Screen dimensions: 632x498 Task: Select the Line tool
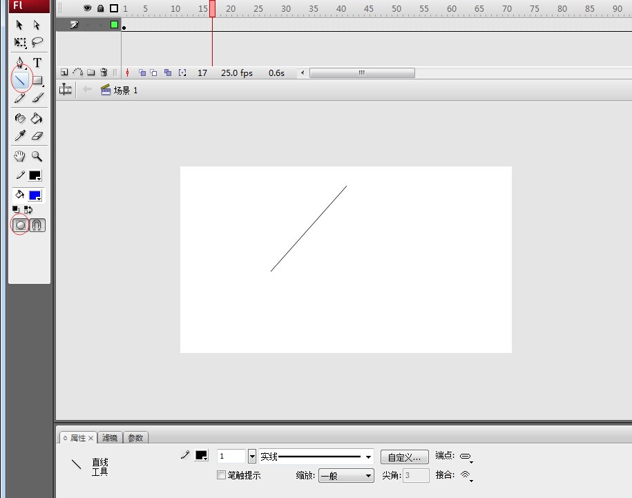(x=21, y=80)
